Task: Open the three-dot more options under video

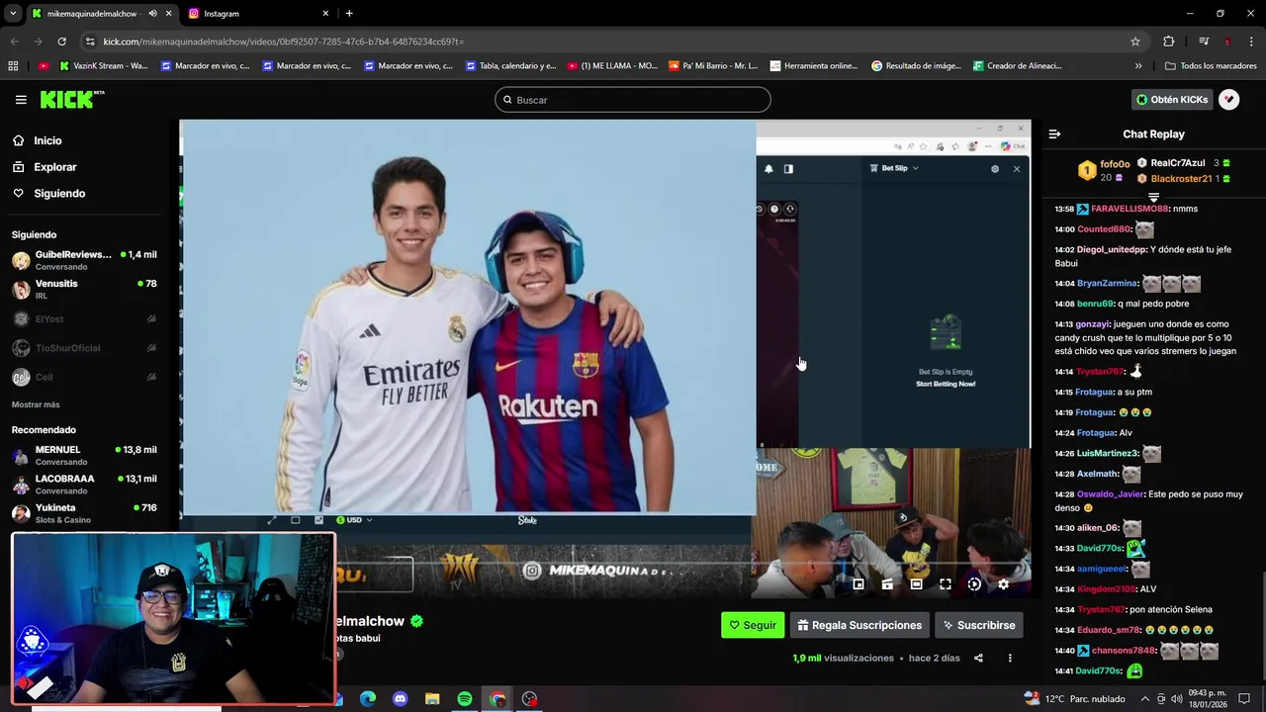Action: (1010, 658)
